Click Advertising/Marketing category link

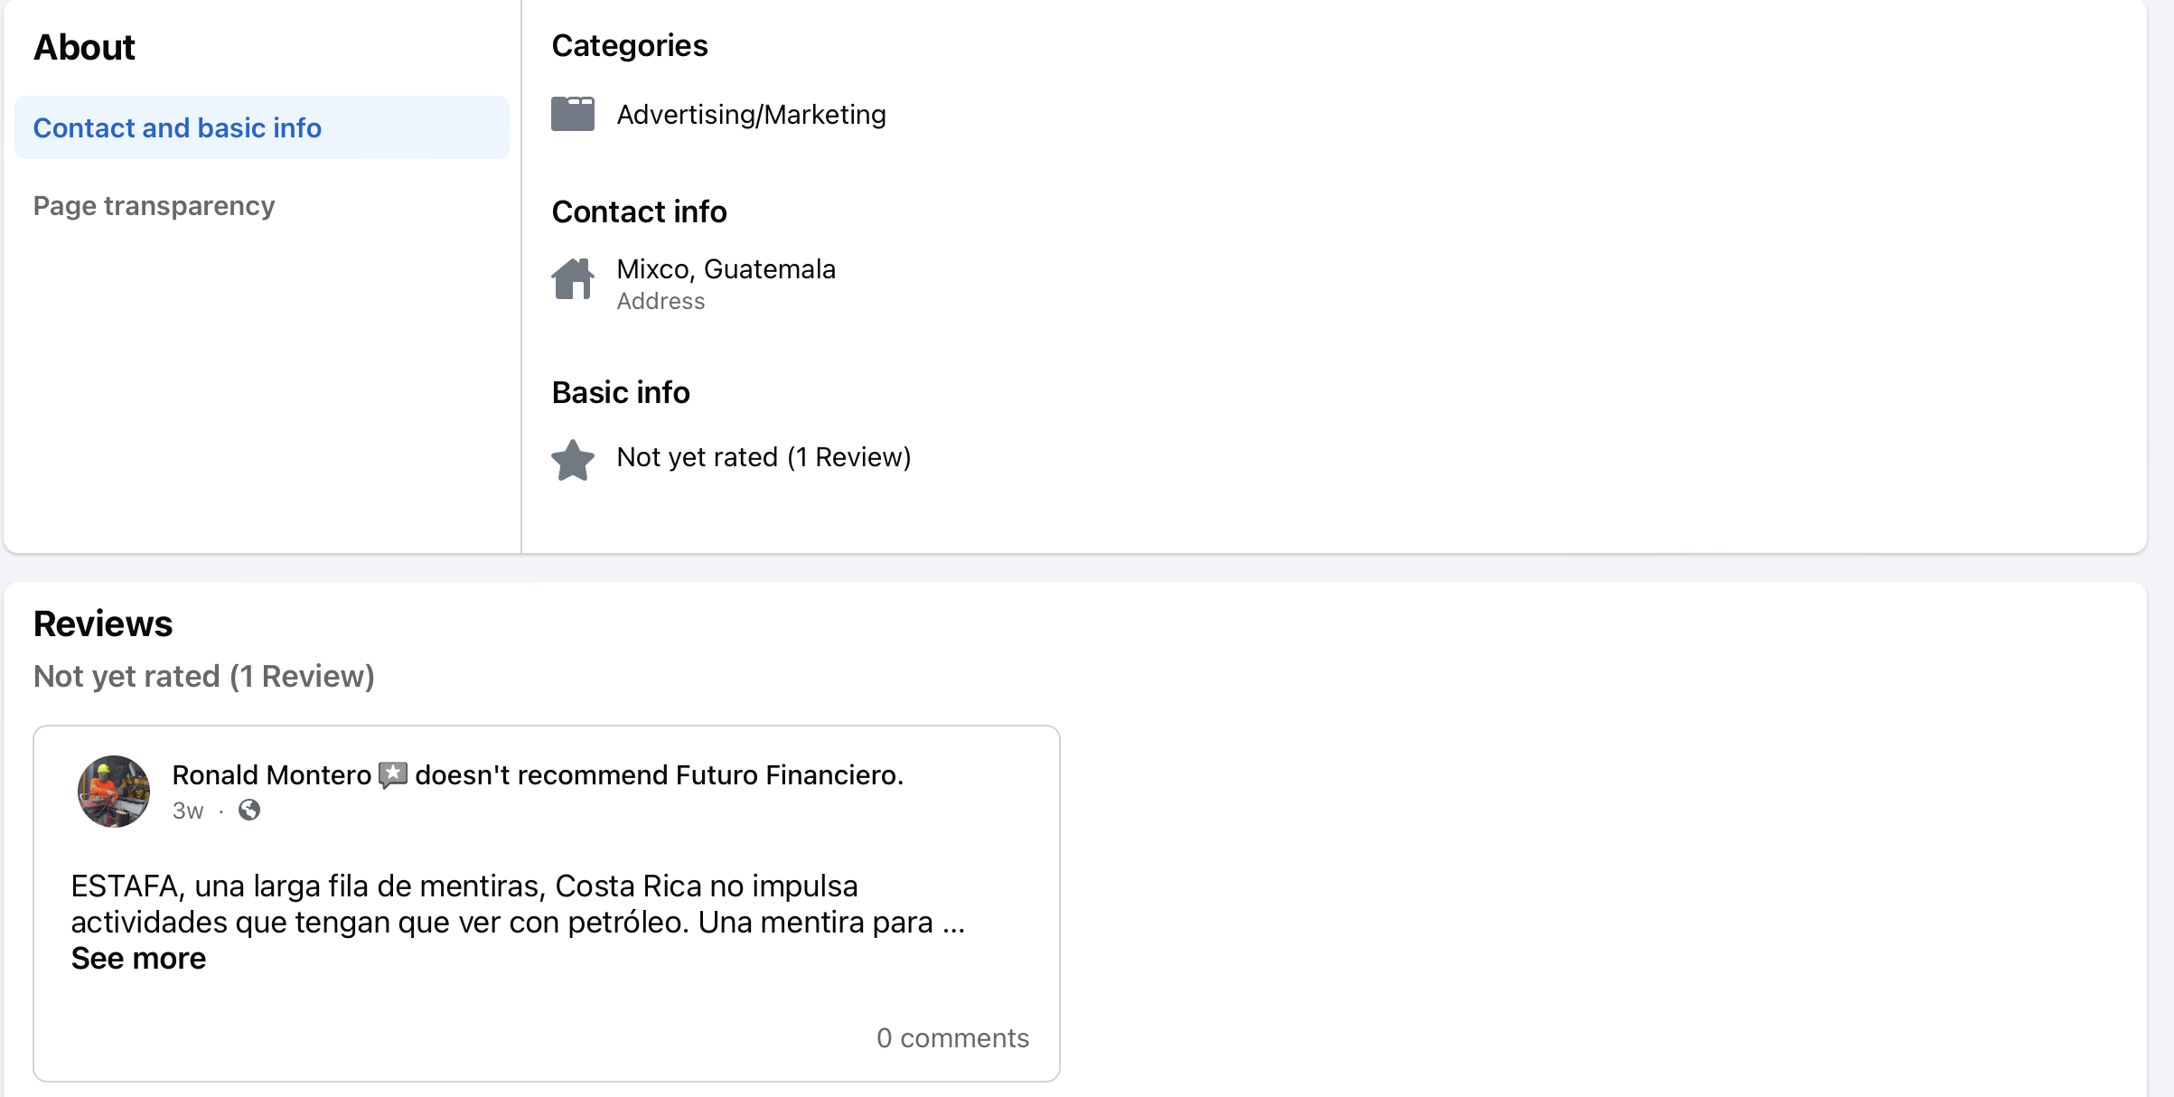click(x=751, y=115)
